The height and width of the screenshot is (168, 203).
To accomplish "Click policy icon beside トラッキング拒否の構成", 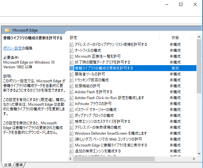I will coord(71,80).
